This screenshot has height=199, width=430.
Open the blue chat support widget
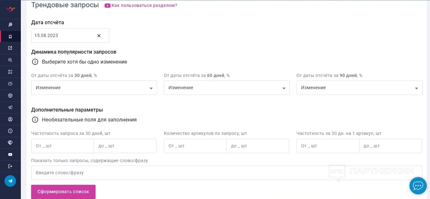[418, 186]
